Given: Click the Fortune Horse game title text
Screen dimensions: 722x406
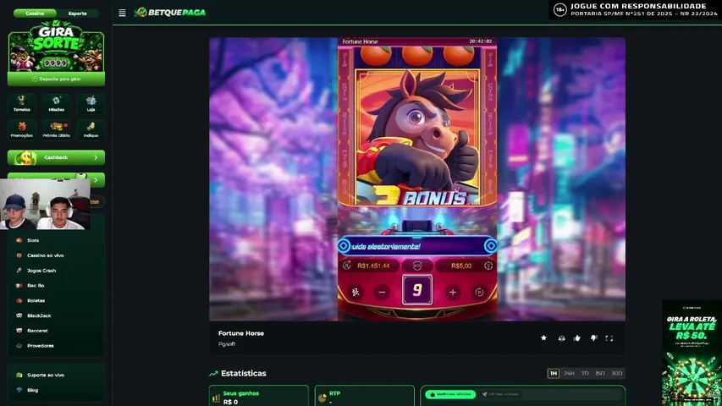Looking at the screenshot, I should [x=241, y=333].
